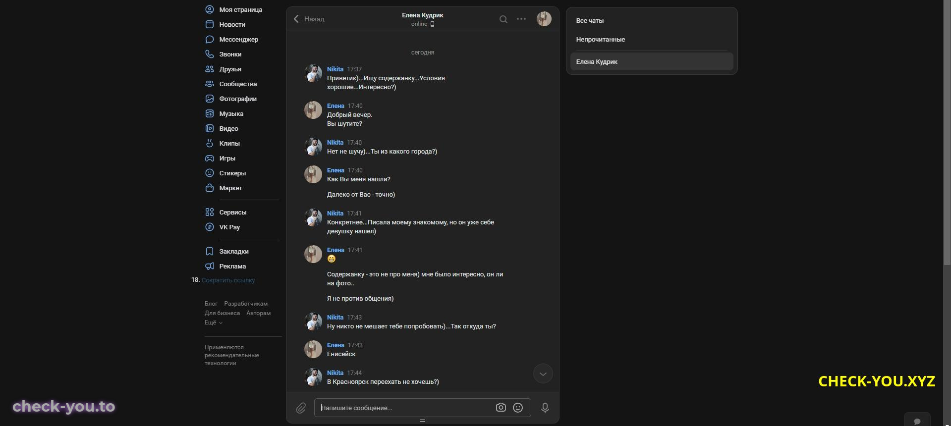Open chat actions three-dots menu

point(521,19)
